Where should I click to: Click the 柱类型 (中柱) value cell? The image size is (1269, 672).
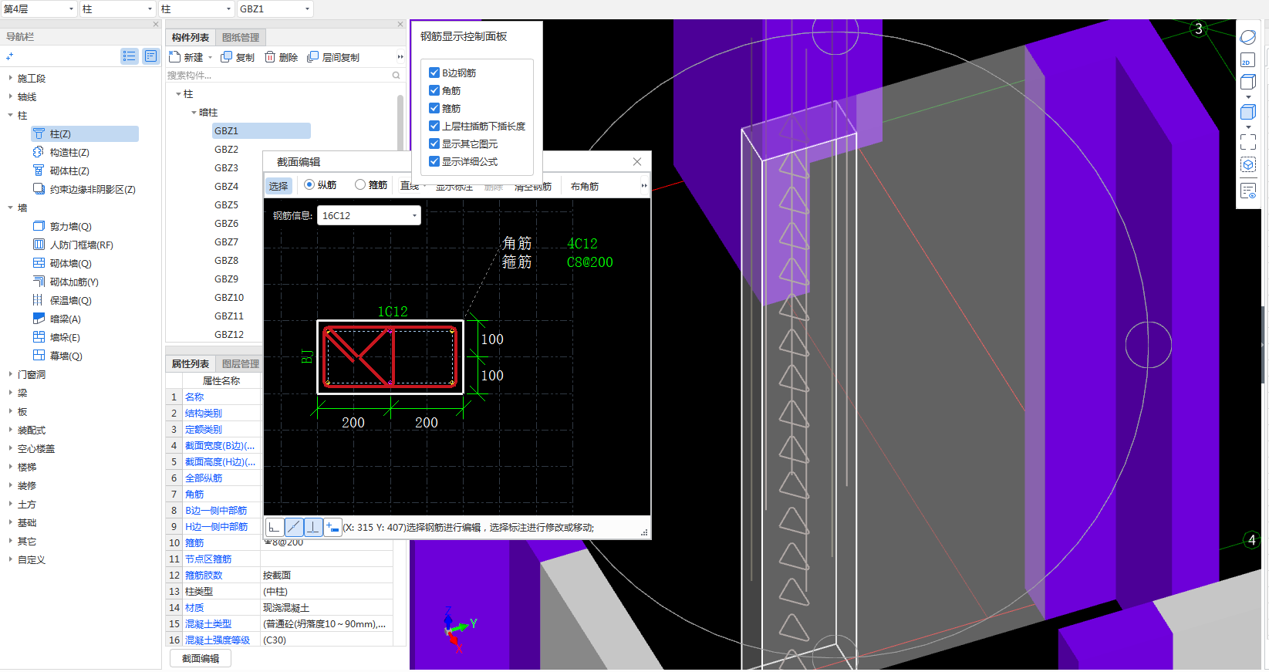pos(327,592)
